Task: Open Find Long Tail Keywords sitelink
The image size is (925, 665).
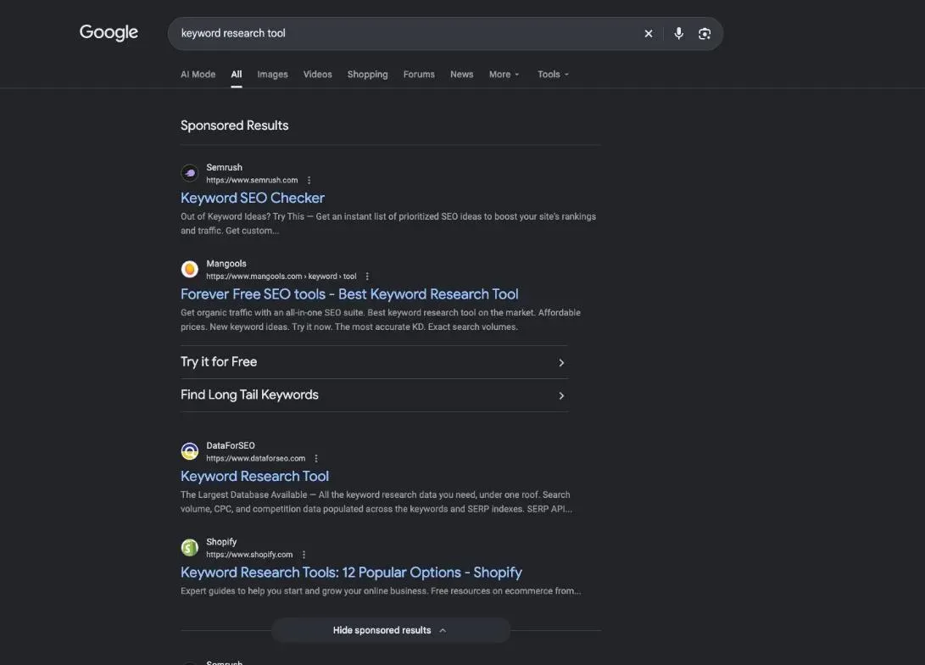Action: (x=374, y=395)
